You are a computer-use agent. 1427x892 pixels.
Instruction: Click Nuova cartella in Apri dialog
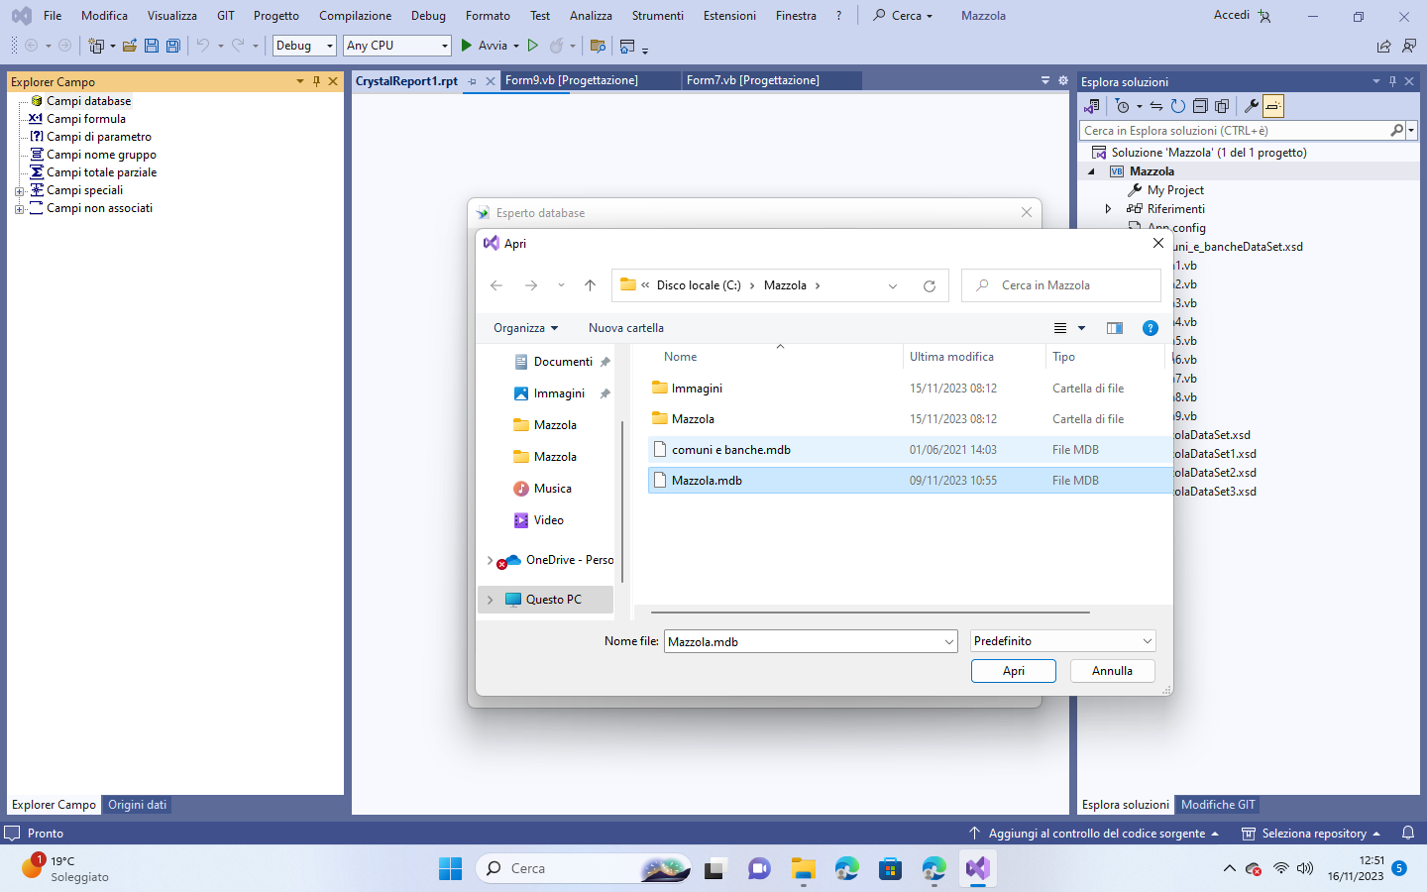point(626,328)
